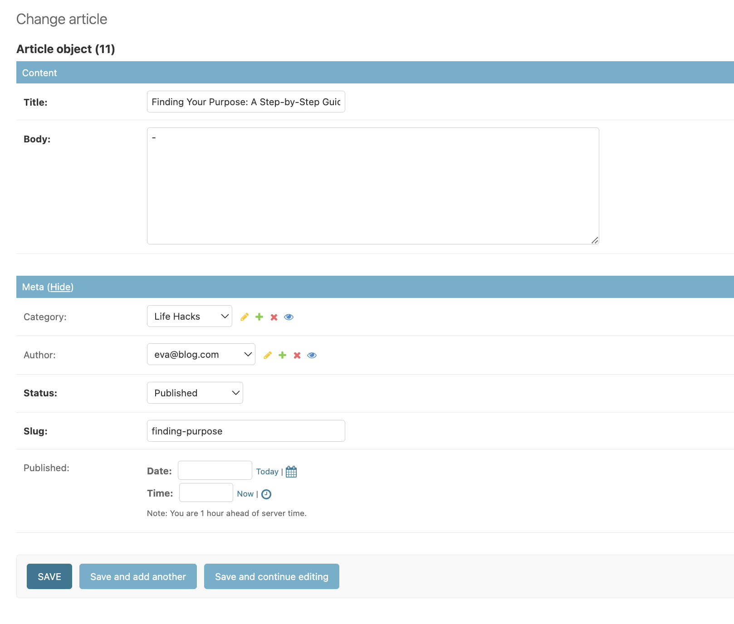Viewport: 734px width, 624px height.
Task: Add a new Category via plus icon
Action: pyautogui.click(x=259, y=317)
